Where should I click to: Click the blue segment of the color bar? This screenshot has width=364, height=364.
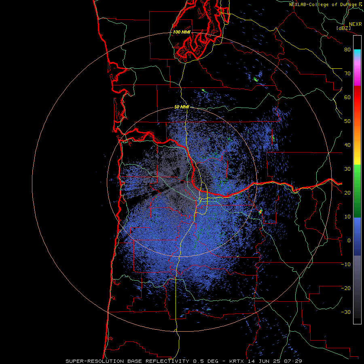point(357,237)
